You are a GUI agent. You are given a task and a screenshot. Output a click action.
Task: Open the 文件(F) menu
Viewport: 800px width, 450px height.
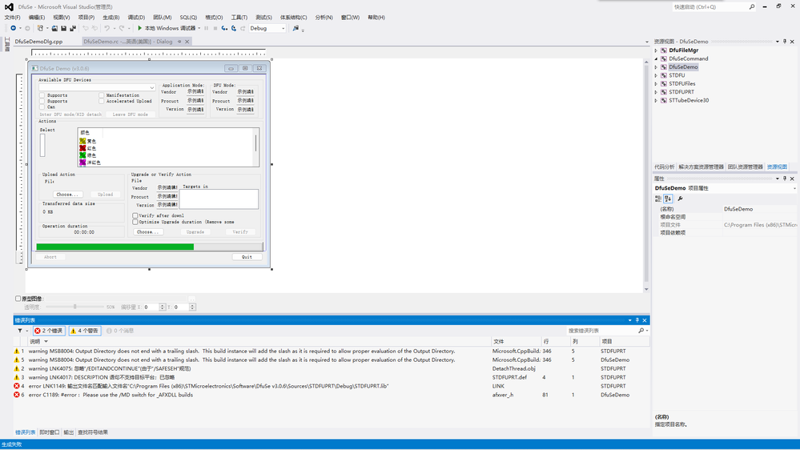(12, 18)
